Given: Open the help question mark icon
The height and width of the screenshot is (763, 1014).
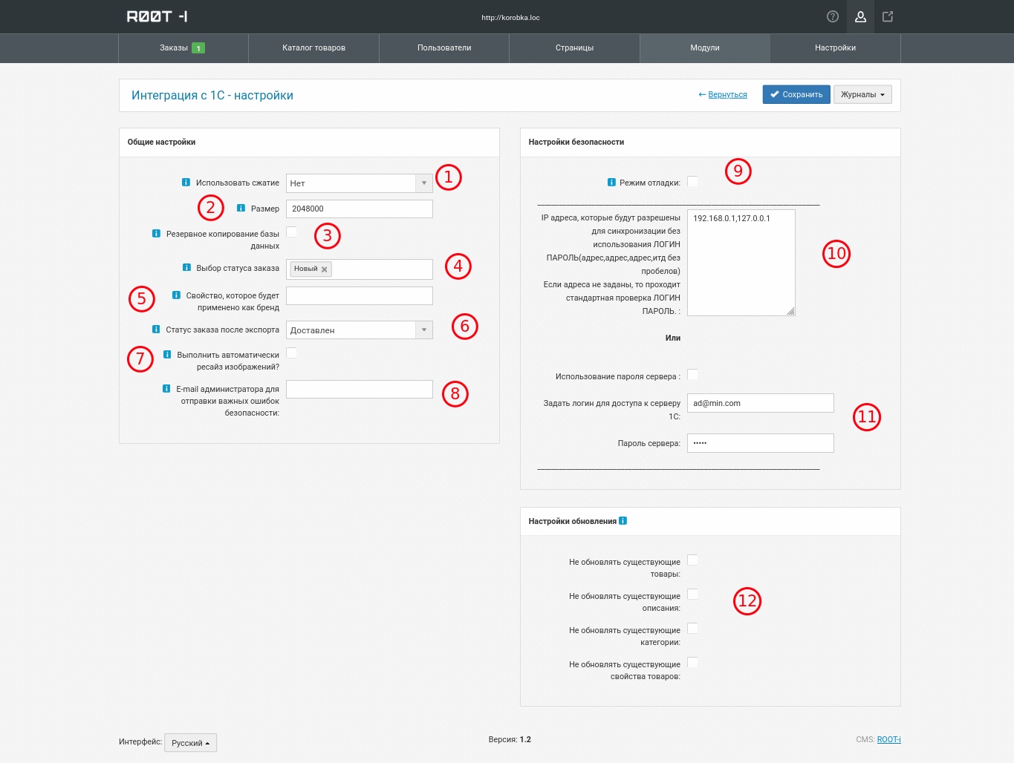Looking at the screenshot, I should pos(833,16).
